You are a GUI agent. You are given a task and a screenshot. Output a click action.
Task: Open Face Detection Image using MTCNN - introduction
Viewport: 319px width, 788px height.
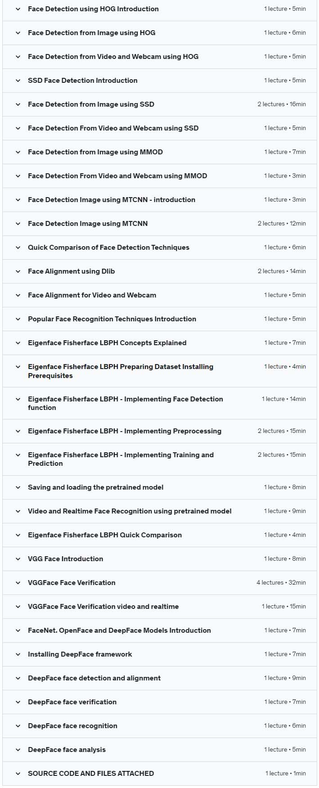click(160, 200)
